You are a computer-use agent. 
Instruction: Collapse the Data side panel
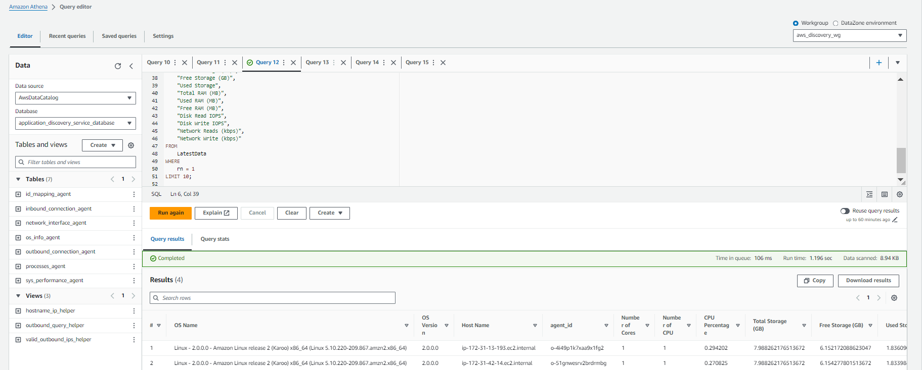131,66
